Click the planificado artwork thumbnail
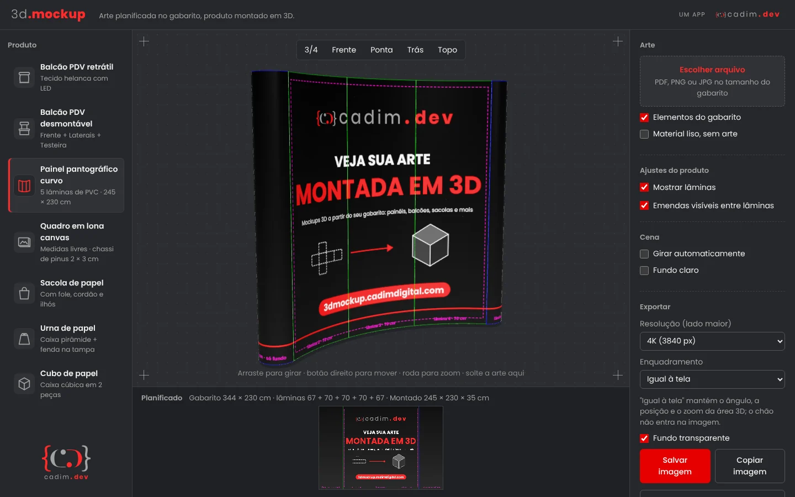 (381, 448)
